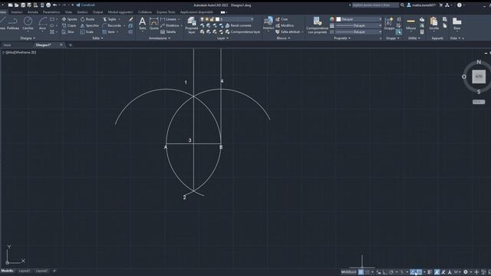Open the Vista ribbon tab
This screenshot has height=276, width=491.
68,12
